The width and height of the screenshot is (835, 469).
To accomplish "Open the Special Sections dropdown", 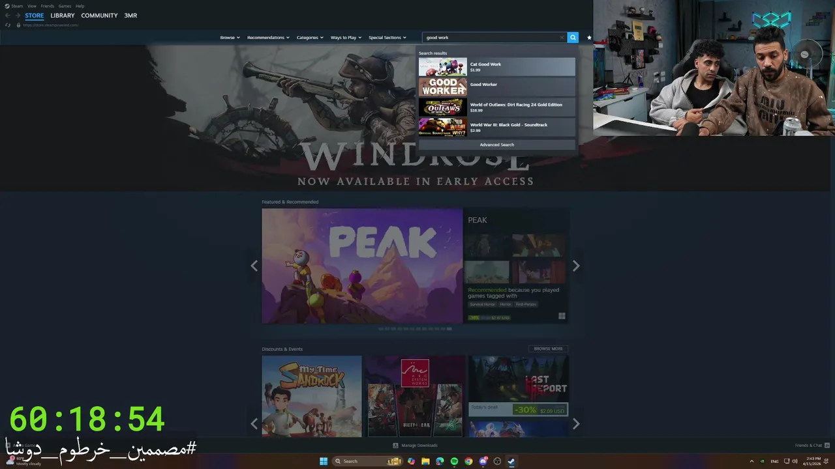I will point(387,38).
